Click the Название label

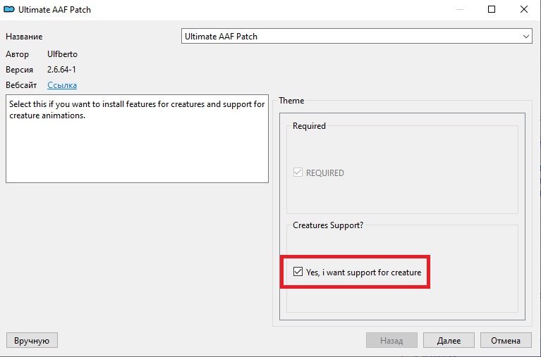24,36
